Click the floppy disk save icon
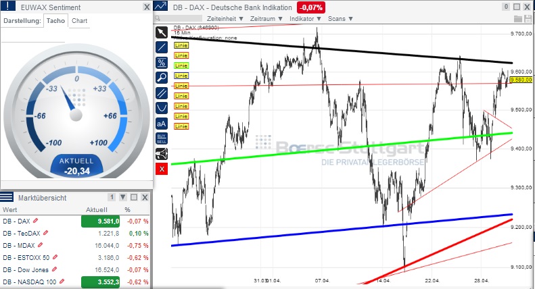This screenshot has width=535, height=289. pos(528,19)
